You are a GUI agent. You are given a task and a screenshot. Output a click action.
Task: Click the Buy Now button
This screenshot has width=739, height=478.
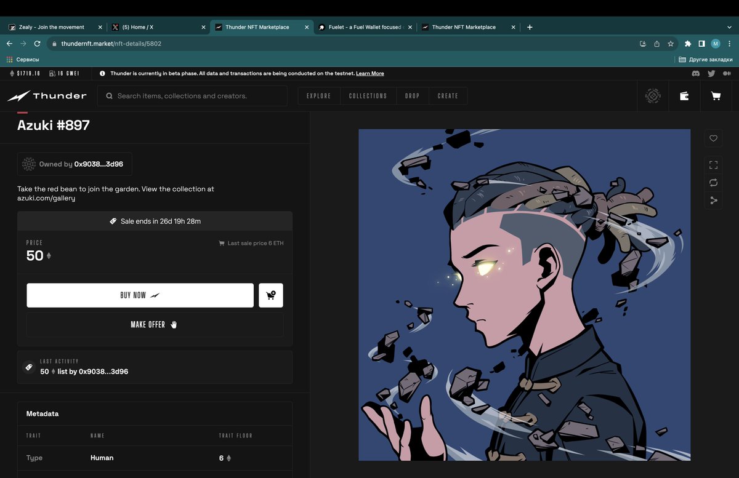pos(140,295)
